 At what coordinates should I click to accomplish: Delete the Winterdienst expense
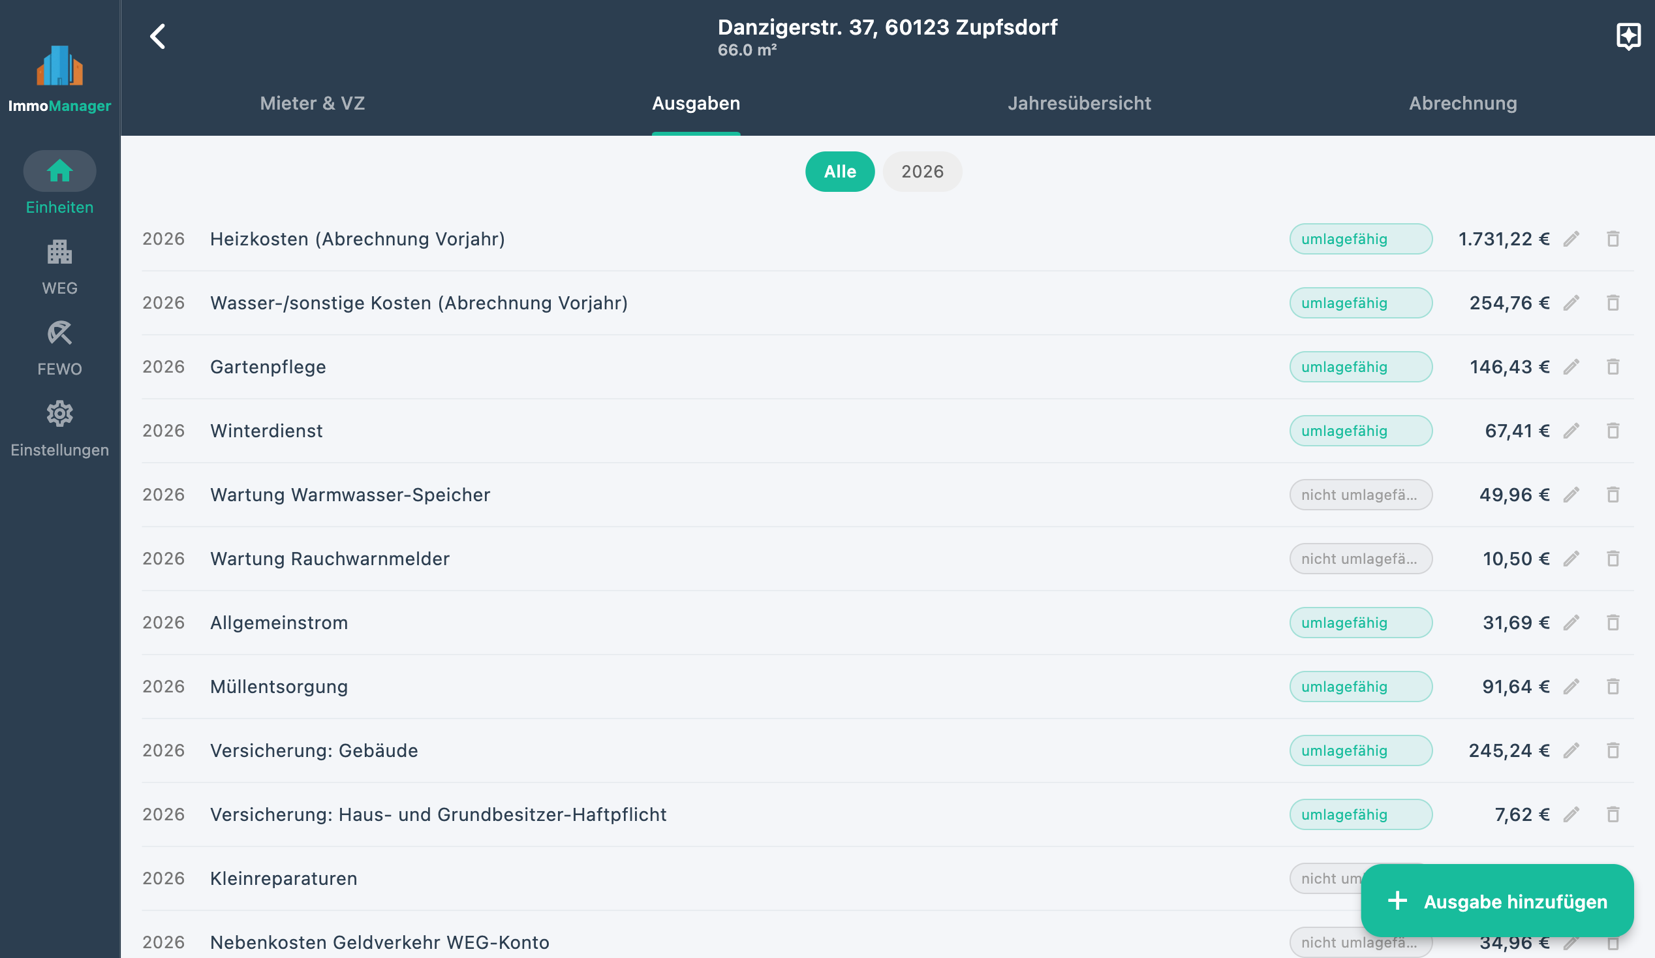click(1613, 431)
